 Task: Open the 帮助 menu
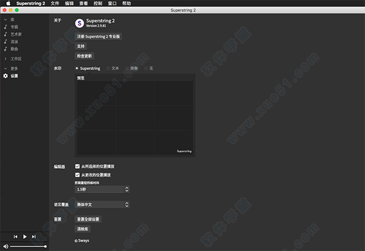pyautogui.click(x=127, y=3)
